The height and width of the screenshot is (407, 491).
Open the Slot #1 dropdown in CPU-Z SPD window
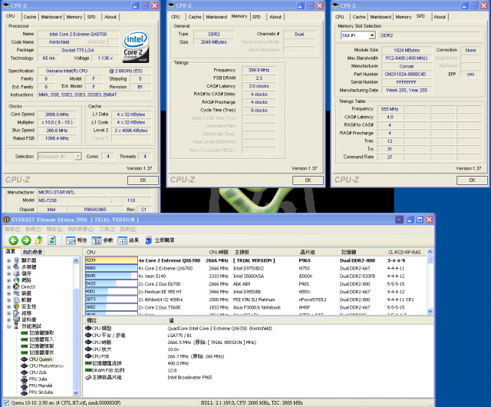372,35
